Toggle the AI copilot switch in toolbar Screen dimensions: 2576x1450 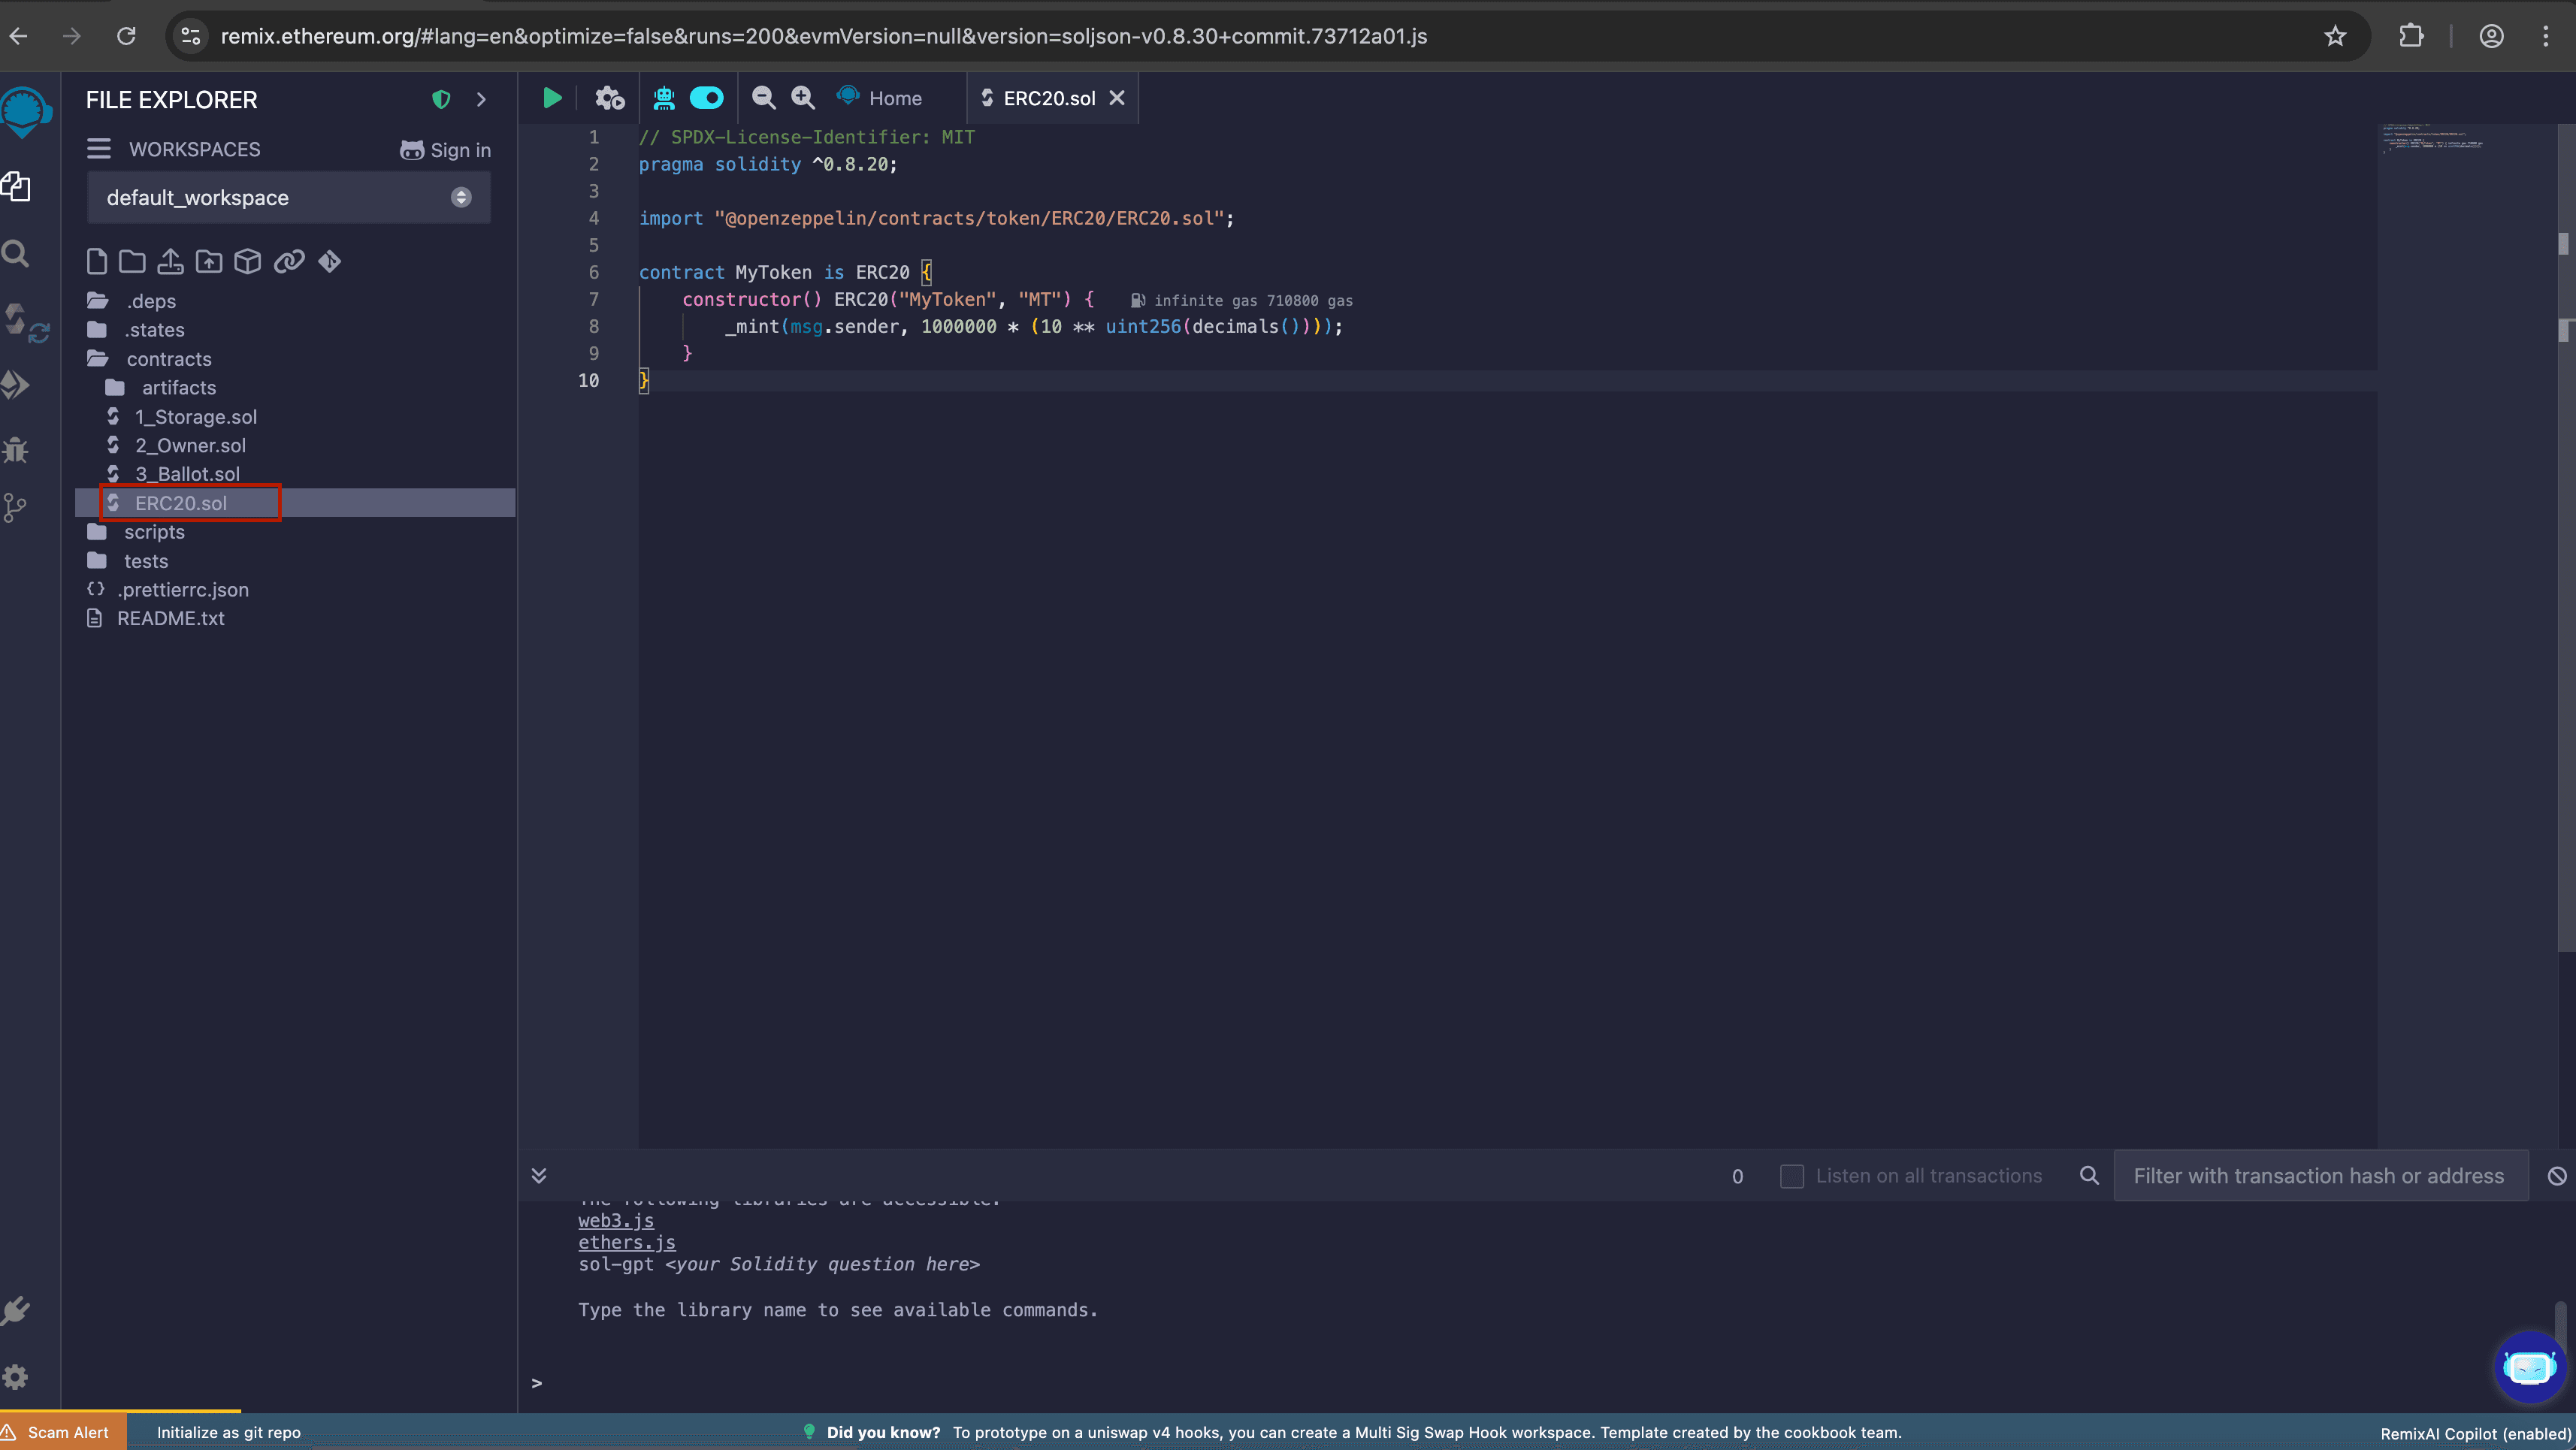[706, 98]
